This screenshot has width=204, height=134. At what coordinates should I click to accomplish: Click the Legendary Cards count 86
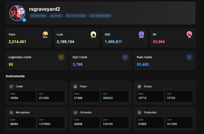tap(11, 64)
